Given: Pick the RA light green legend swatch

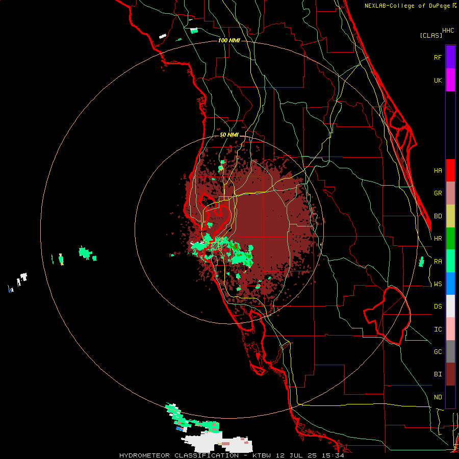Looking at the screenshot, I should tap(450, 261).
